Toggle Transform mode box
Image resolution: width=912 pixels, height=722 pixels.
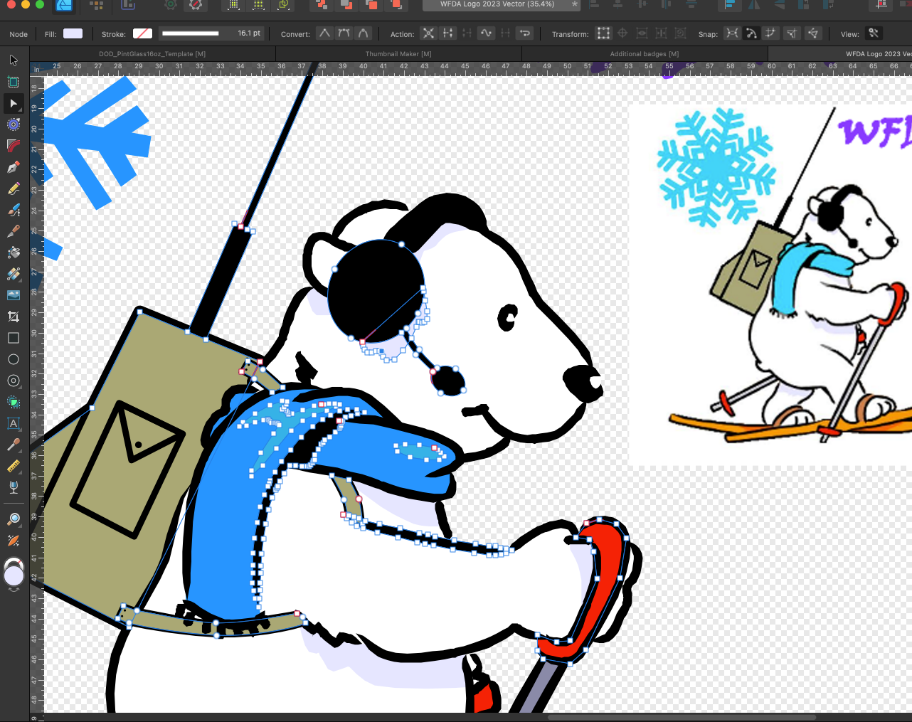pos(603,33)
